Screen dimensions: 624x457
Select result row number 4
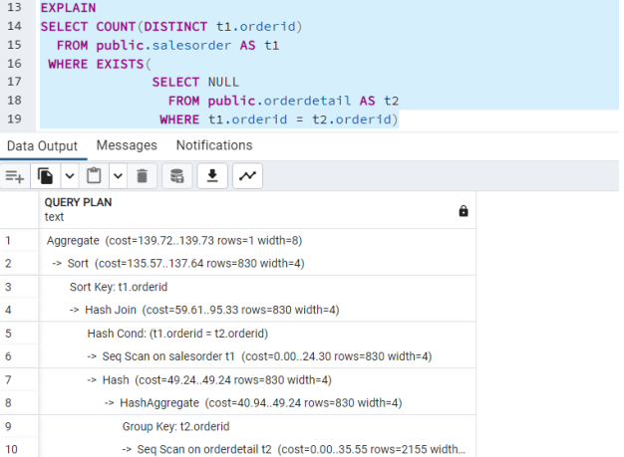pyautogui.click(x=19, y=310)
